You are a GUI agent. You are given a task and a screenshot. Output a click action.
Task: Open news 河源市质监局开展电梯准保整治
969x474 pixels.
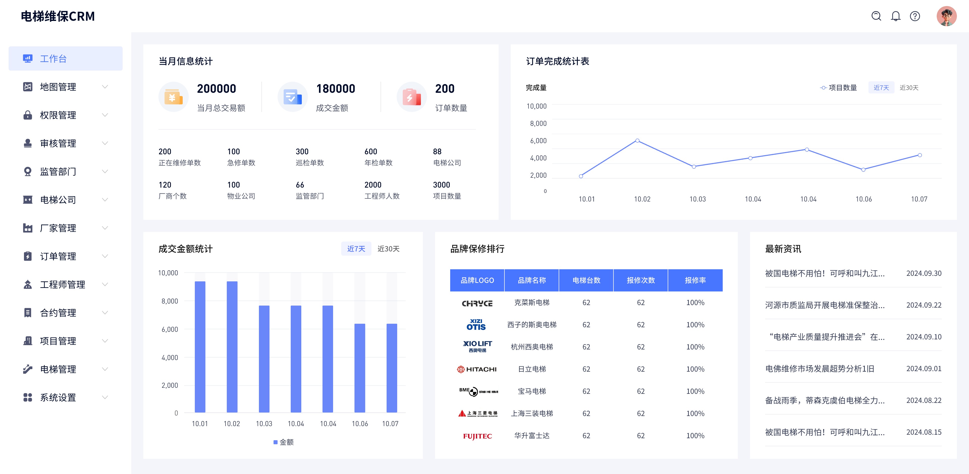(825, 305)
